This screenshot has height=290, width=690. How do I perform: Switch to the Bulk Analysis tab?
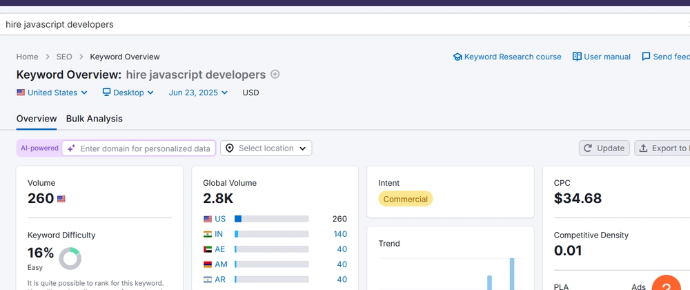pyautogui.click(x=94, y=119)
